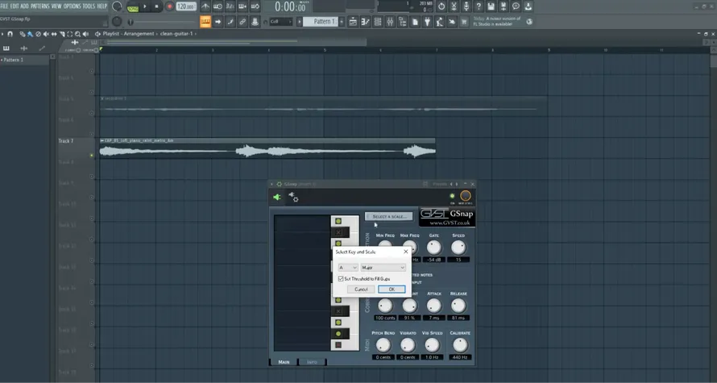The height and width of the screenshot is (383, 717).
Task: Toggle loop recording icon
Action: coord(255,6)
